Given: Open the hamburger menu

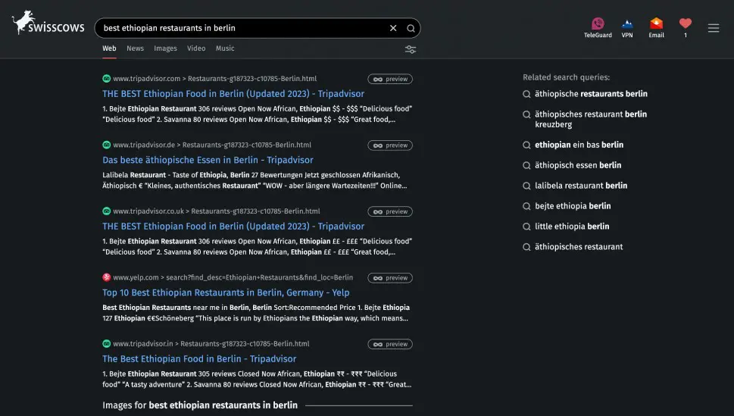Looking at the screenshot, I should 714,28.
